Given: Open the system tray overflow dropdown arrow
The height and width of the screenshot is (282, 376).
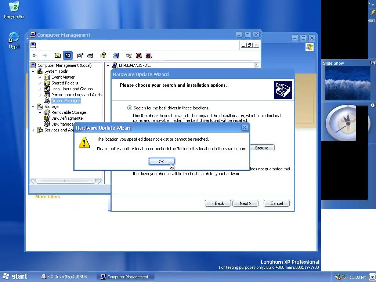Looking at the screenshot, I should coord(372,277).
